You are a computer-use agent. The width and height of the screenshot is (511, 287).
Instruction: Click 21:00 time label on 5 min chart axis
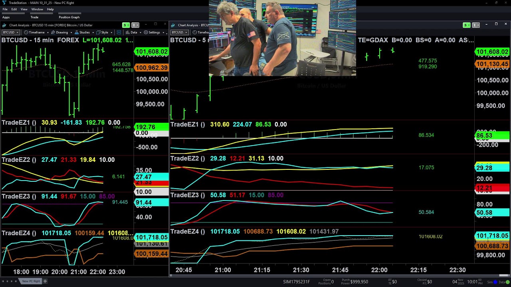(223, 270)
